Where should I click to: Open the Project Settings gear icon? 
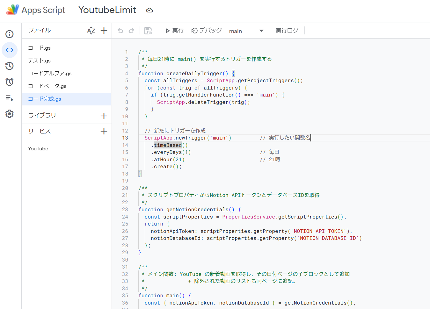click(10, 114)
